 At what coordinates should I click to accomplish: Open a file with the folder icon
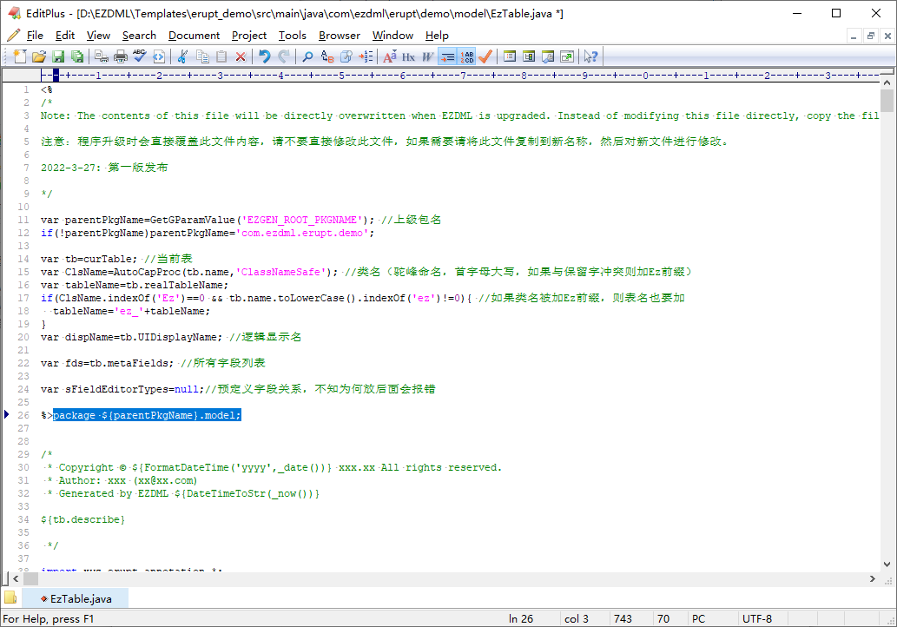coord(39,56)
